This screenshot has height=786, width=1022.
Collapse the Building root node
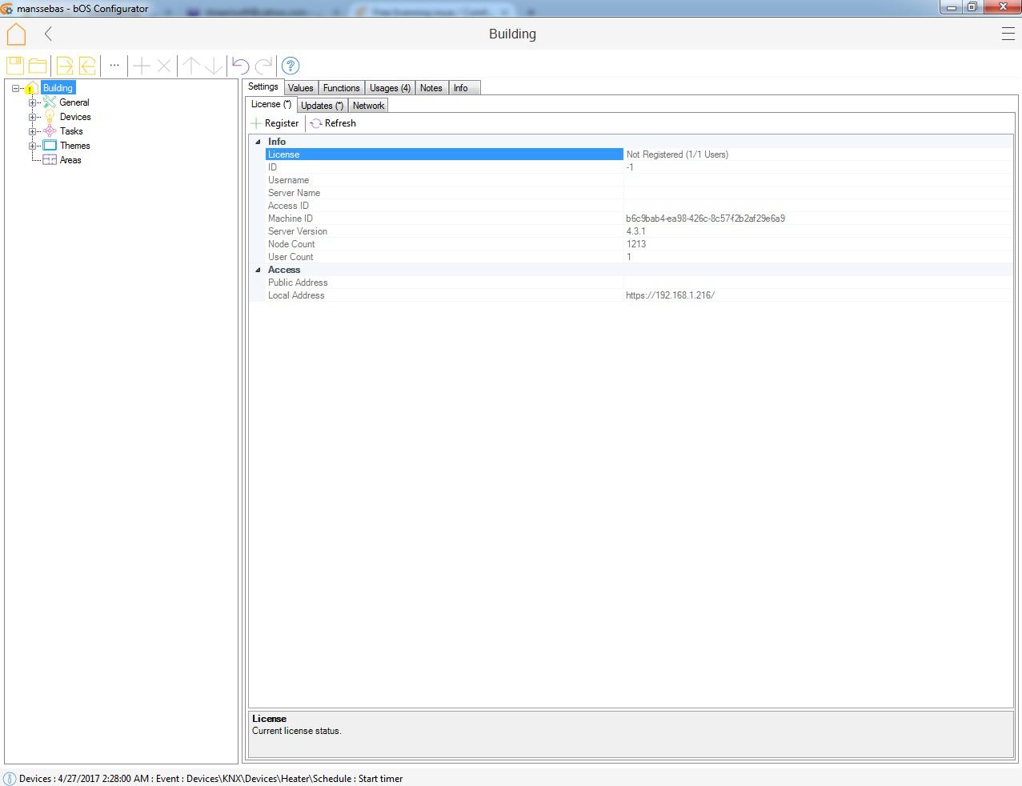pyautogui.click(x=16, y=88)
